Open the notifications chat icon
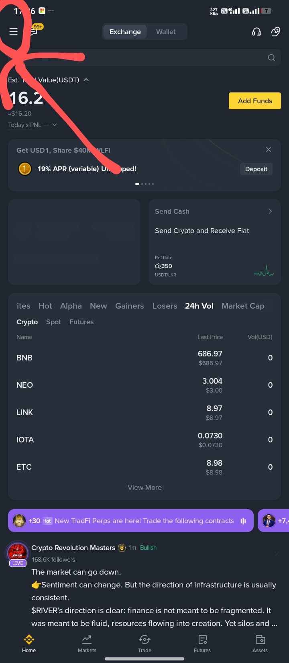Viewport: 289px width, 663px height. tap(34, 31)
